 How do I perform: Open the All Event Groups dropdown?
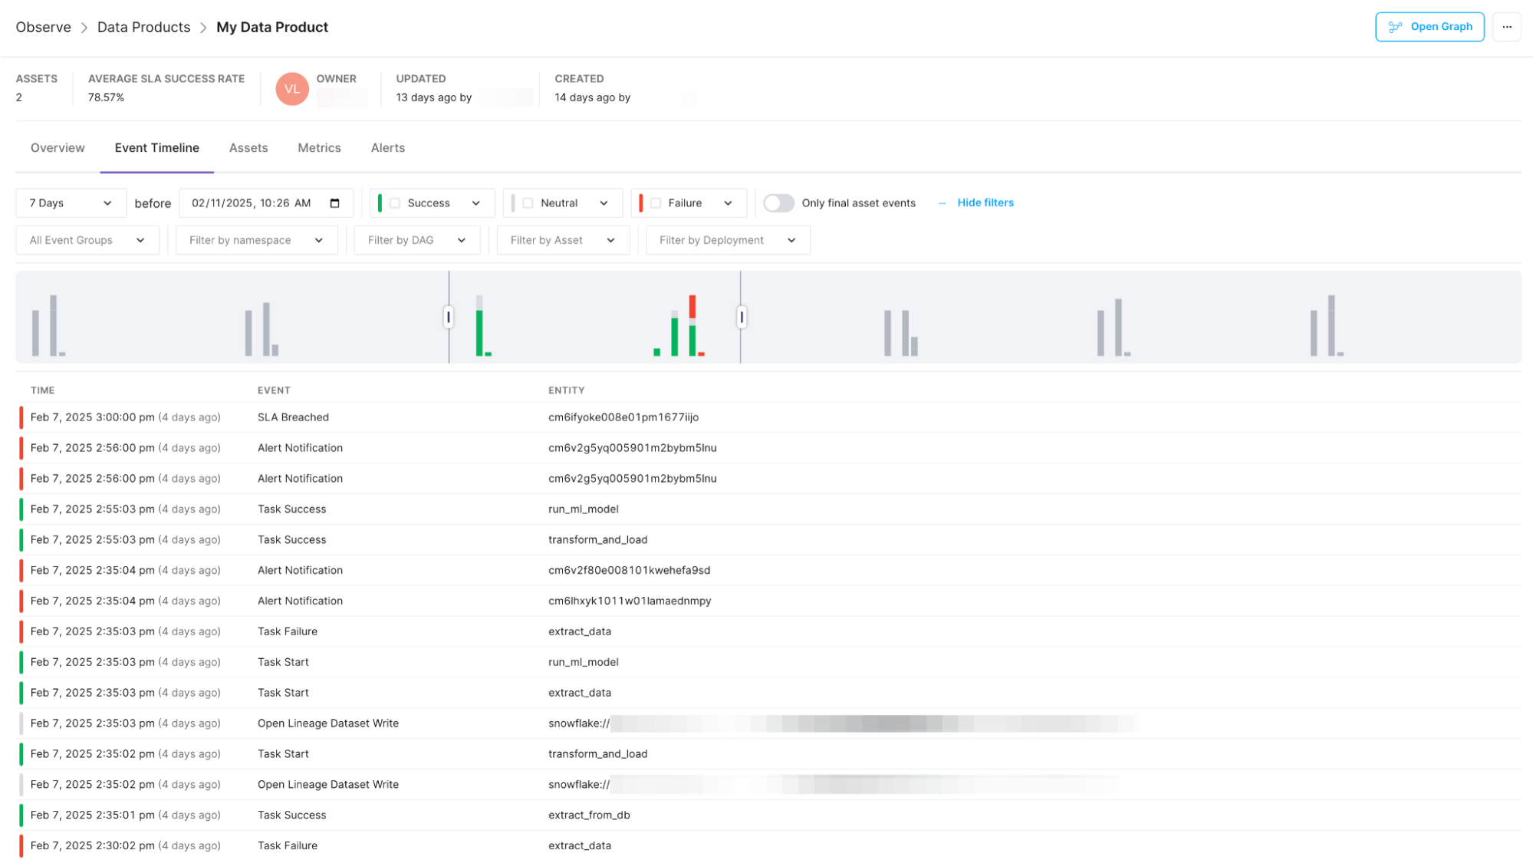[87, 240]
